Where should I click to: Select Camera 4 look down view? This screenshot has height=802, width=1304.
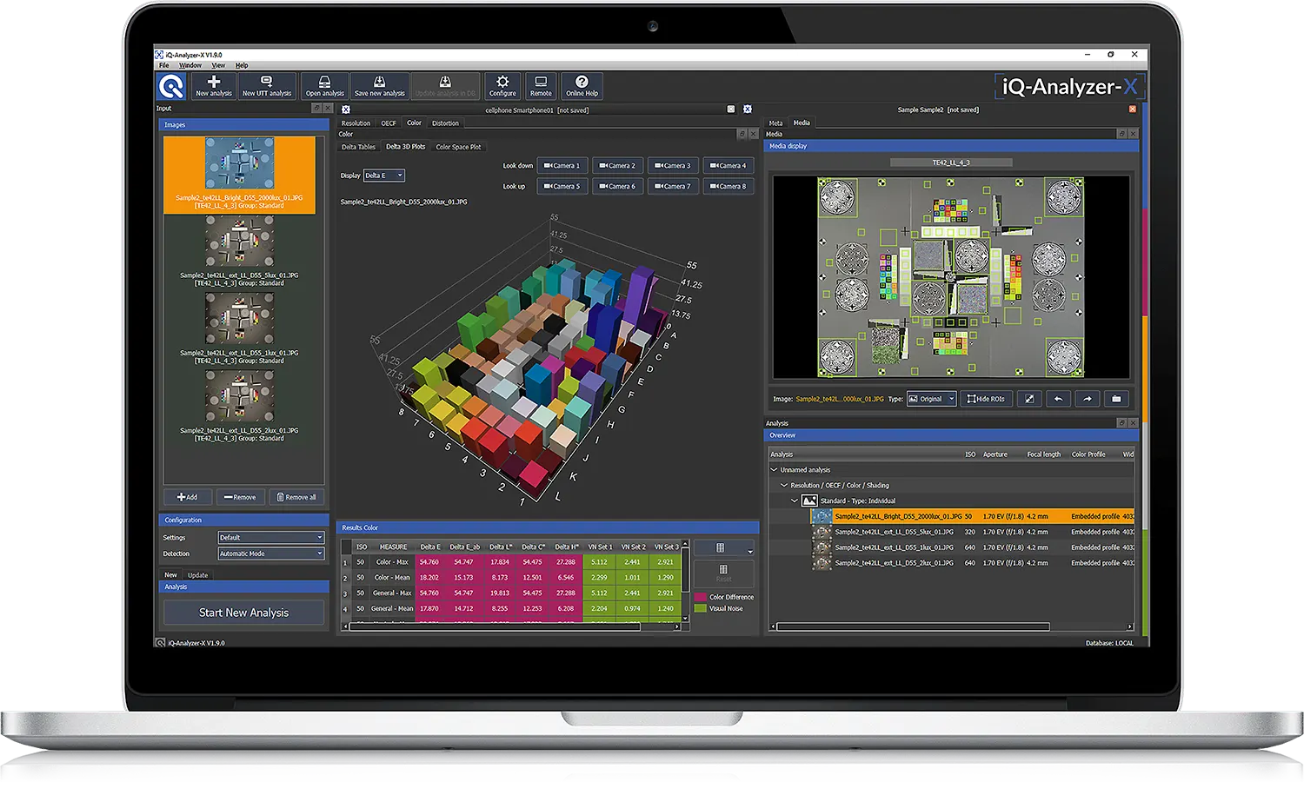tap(729, 165)
